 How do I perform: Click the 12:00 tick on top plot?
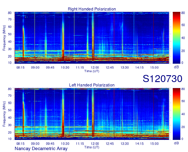(95, 67)
